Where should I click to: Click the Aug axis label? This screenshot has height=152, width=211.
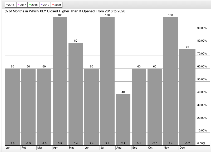(x=119, y=148)
